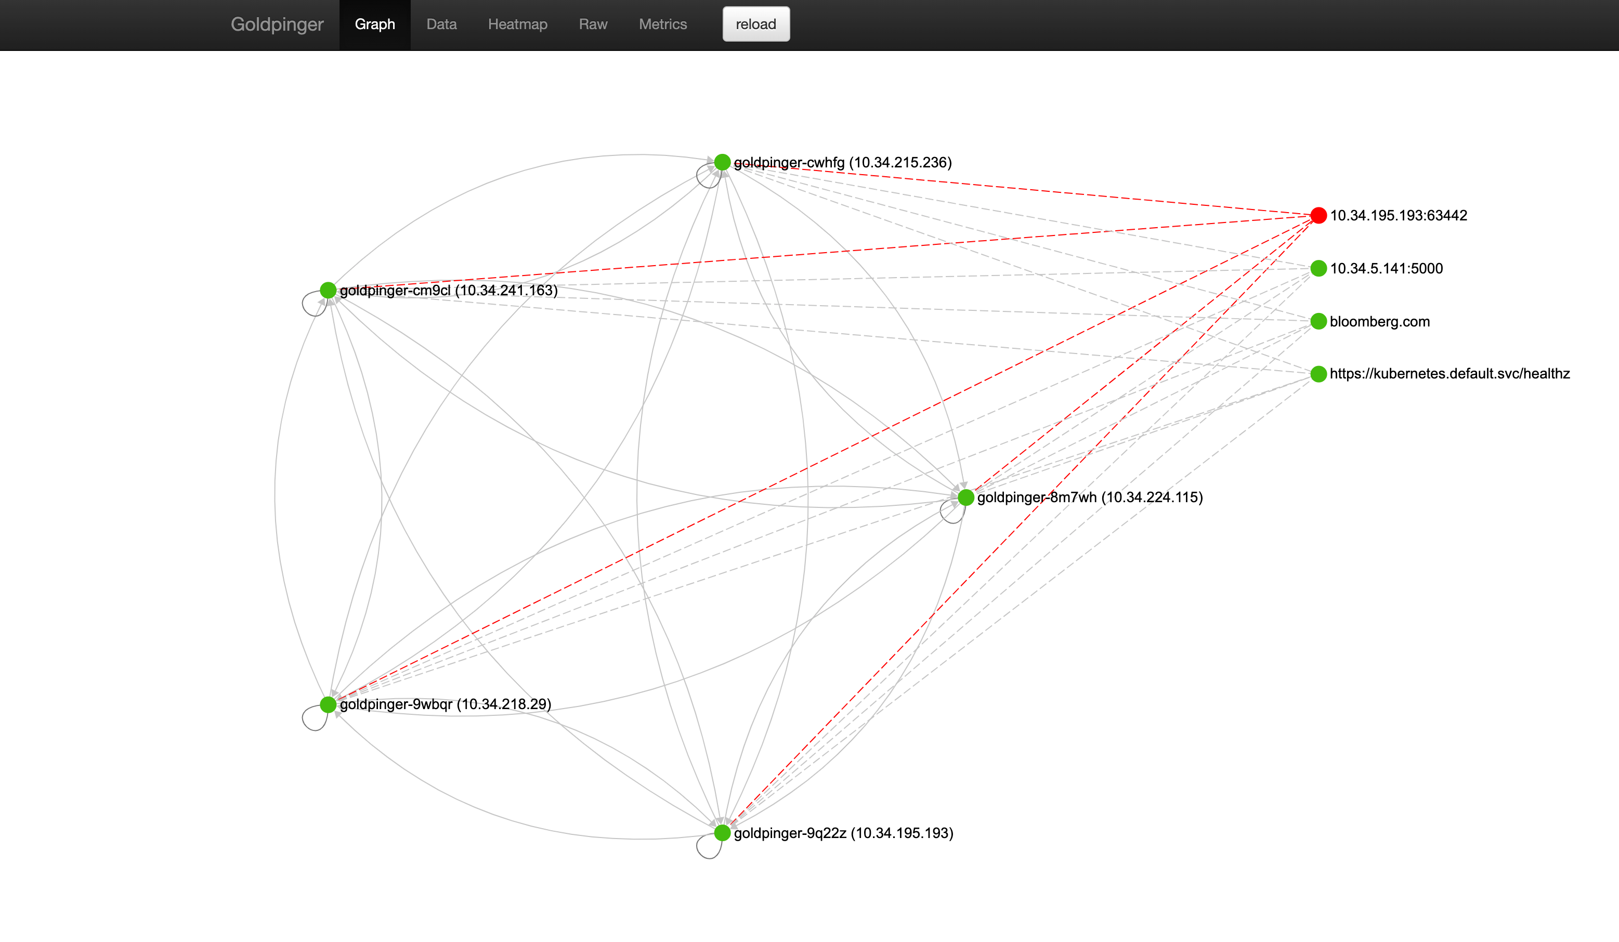Click Goldpinger application title label
1619x942 pixels.
pyautogui.click(x=277, y=23)
